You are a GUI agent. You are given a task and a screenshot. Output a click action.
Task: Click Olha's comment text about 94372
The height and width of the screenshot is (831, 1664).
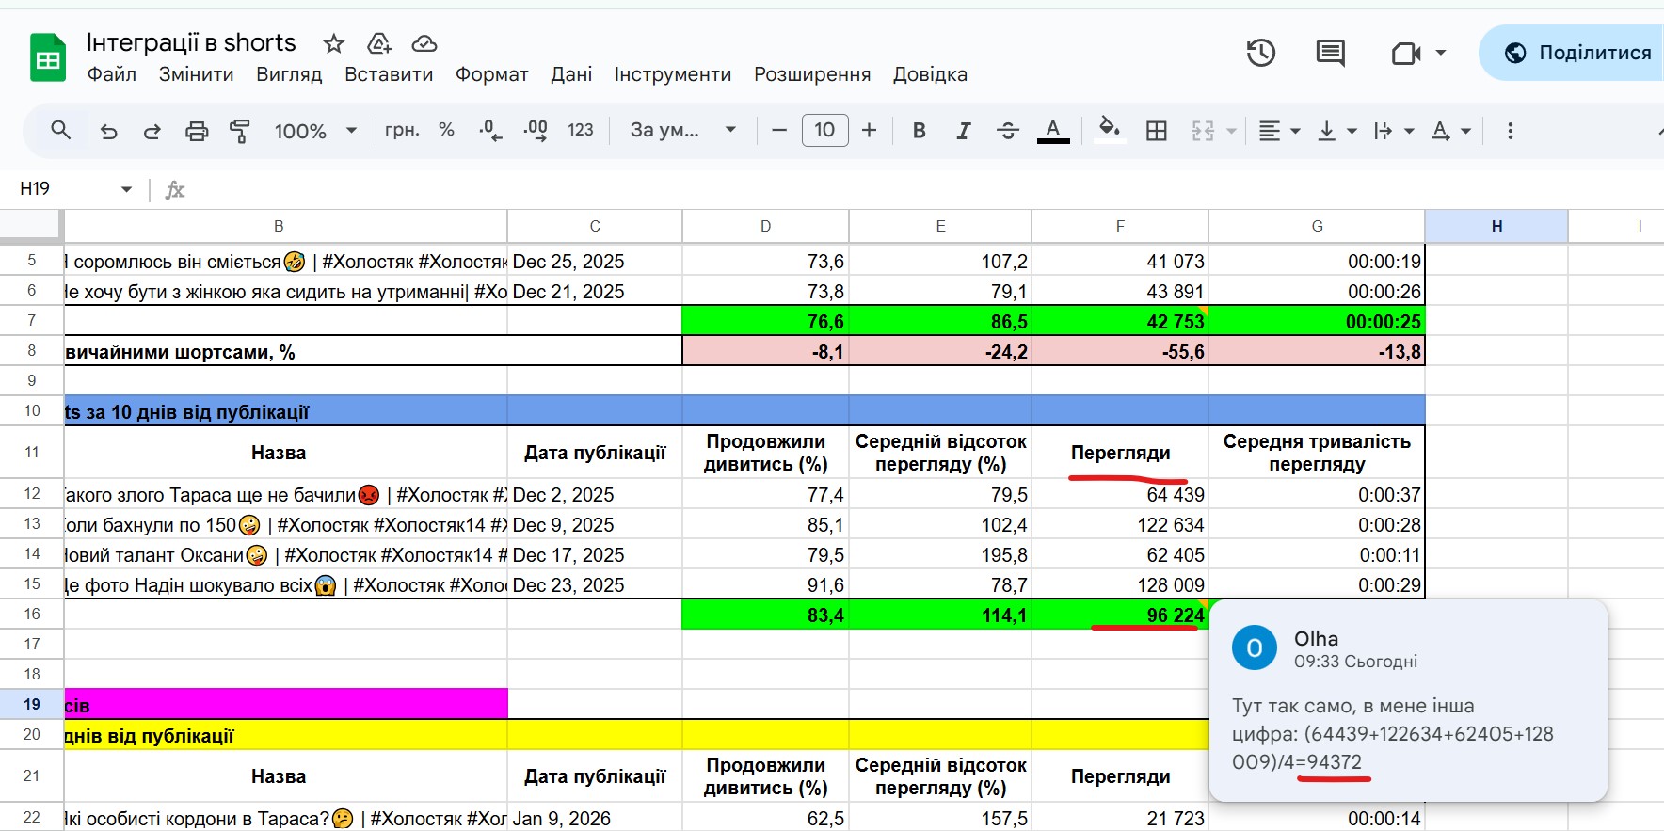pyautogui.click(x=1393, y=734)
